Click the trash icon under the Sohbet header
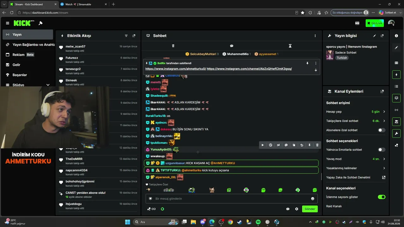 (173, 46)
